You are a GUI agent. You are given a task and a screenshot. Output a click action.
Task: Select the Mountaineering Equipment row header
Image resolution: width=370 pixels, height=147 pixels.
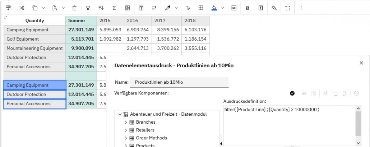pos(35,48)
